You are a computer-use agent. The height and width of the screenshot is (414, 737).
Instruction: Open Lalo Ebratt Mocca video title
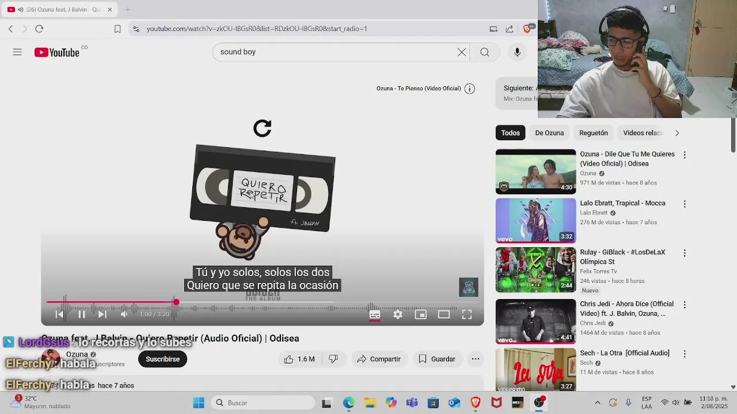622,204
